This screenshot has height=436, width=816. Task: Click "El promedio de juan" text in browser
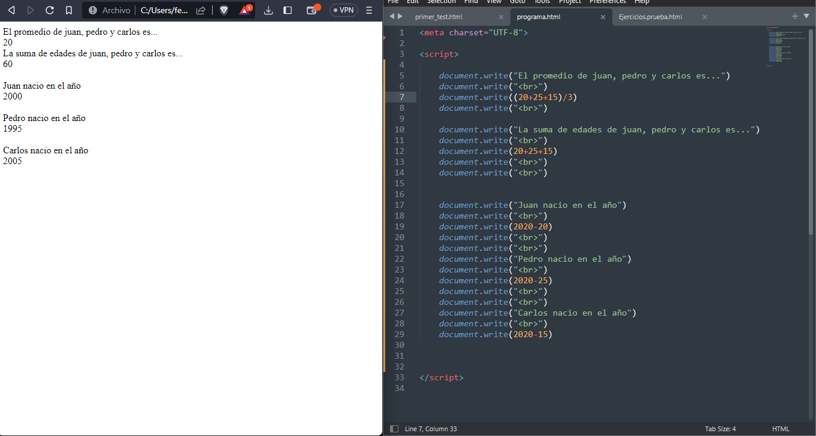point(80,32)
